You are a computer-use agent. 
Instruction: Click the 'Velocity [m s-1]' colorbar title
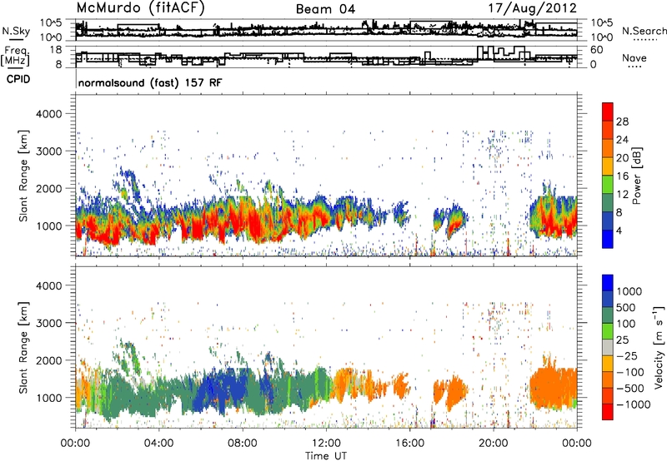(x=659, y=347)
